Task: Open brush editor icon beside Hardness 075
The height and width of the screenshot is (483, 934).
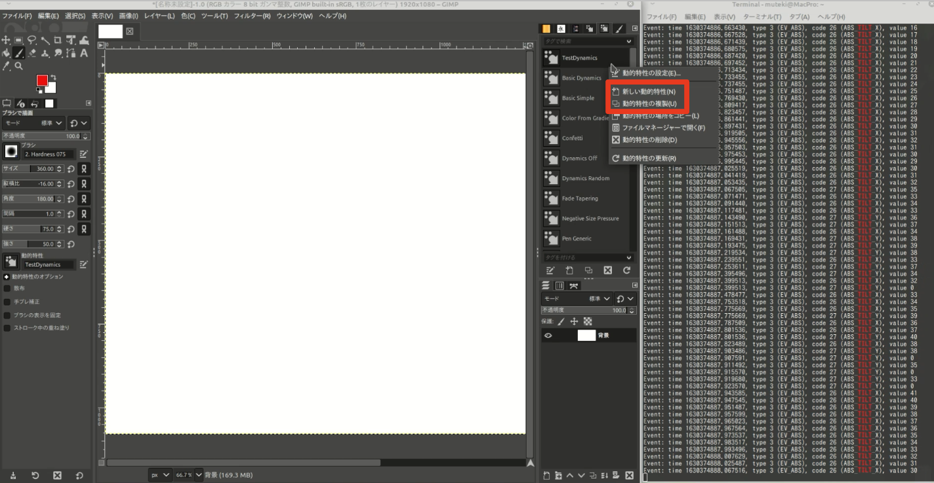Action: [x=84, y=154]
